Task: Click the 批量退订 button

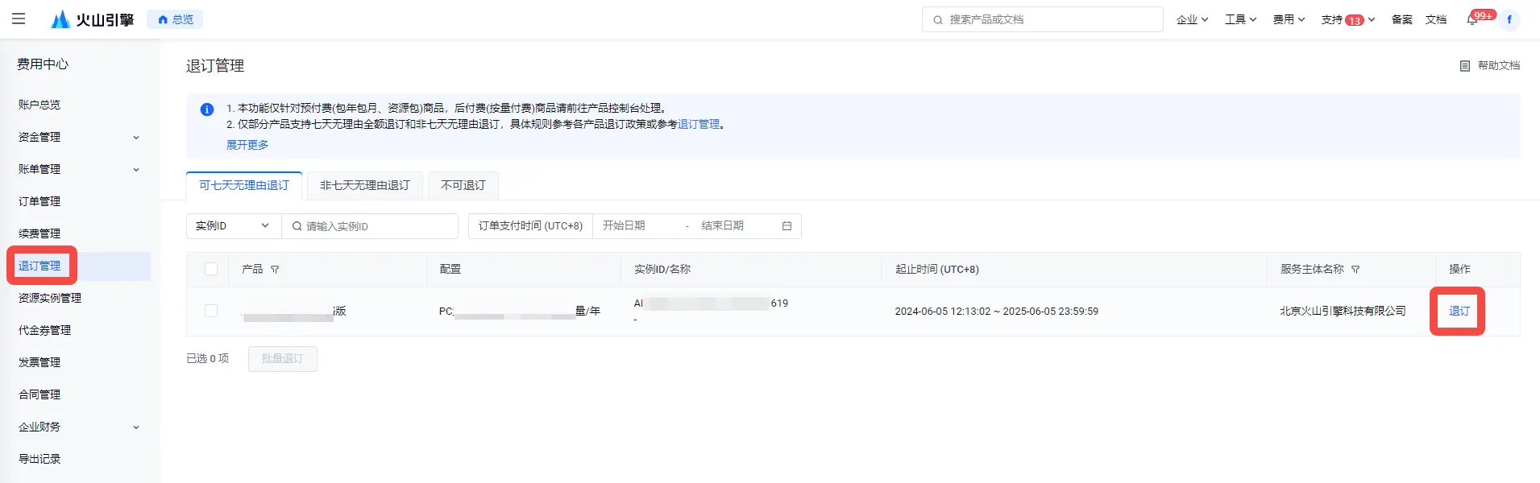Action: [283, 359]
